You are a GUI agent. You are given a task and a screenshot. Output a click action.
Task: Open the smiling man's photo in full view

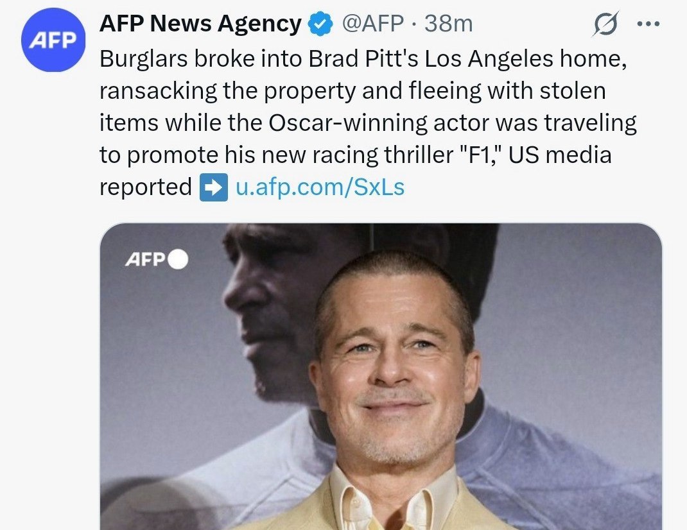381,377
